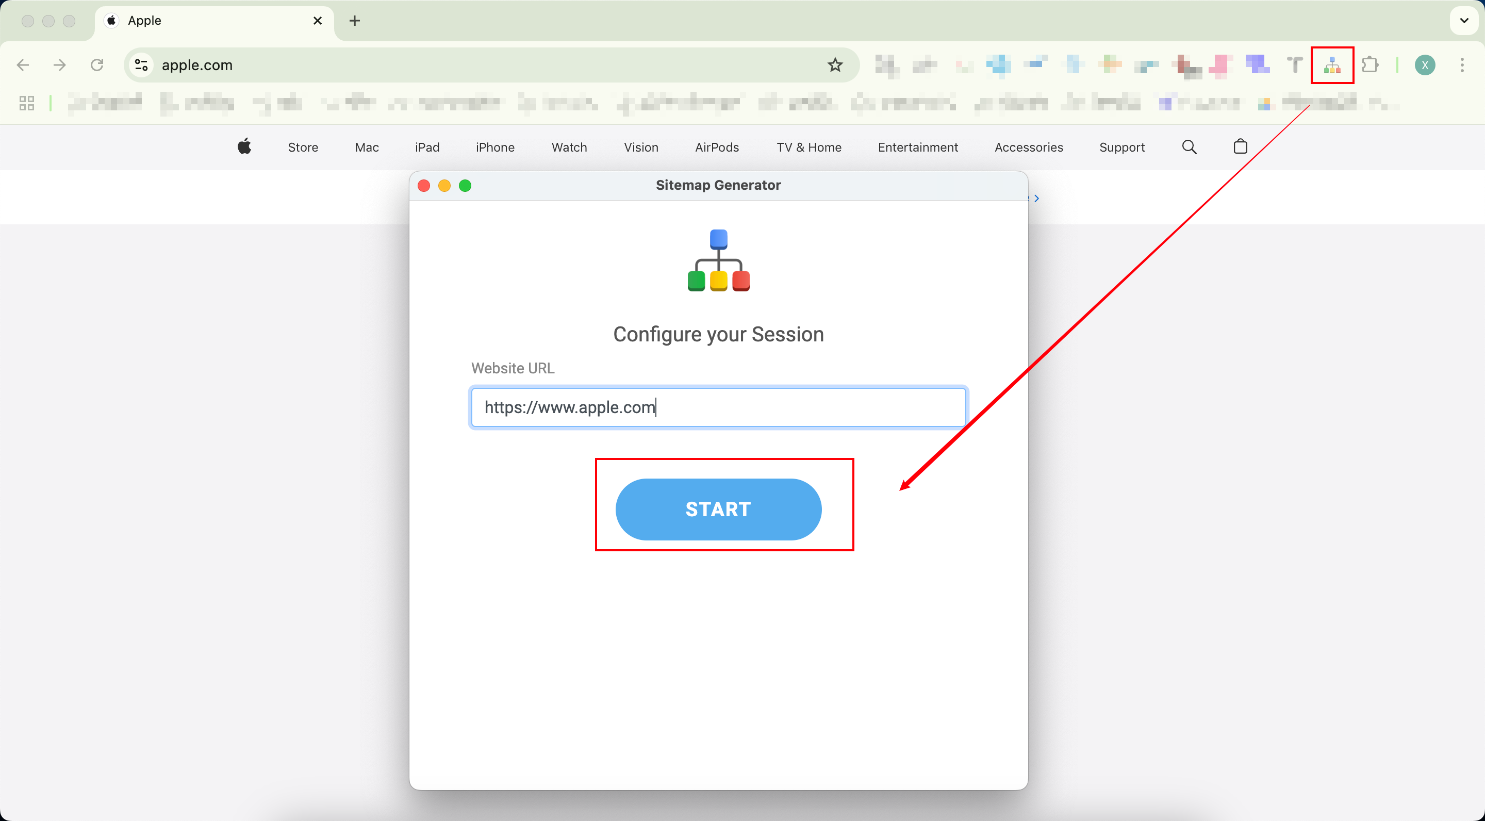Open the iPhone menu item
Image resolution: width=1485 pixels, height=821 pixels.
(x=495, y=147)
